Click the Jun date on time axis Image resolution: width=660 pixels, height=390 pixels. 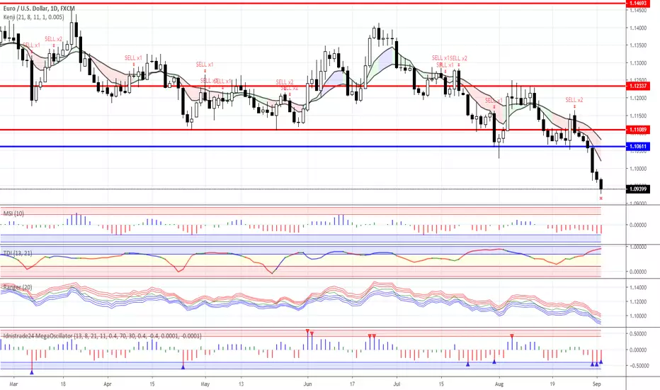307,384
